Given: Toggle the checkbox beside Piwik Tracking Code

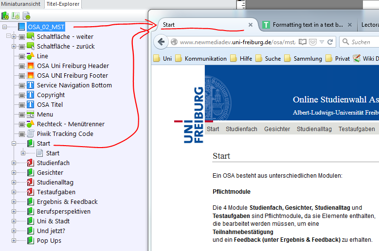Looking at the screenshot, I should pyautogui.click(x=22, y=134).
